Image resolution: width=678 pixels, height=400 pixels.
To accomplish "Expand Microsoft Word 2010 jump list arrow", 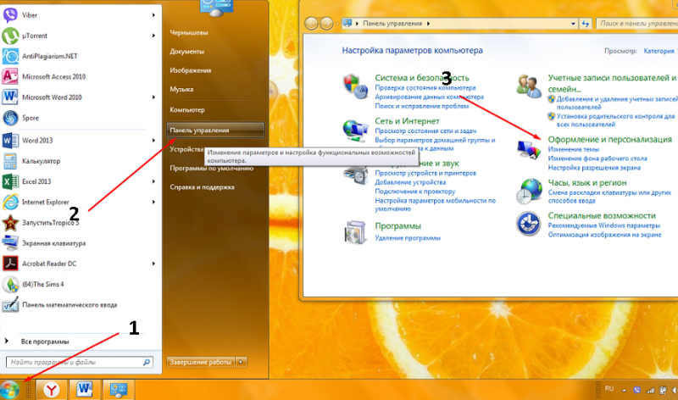I will tap(153, 97).
